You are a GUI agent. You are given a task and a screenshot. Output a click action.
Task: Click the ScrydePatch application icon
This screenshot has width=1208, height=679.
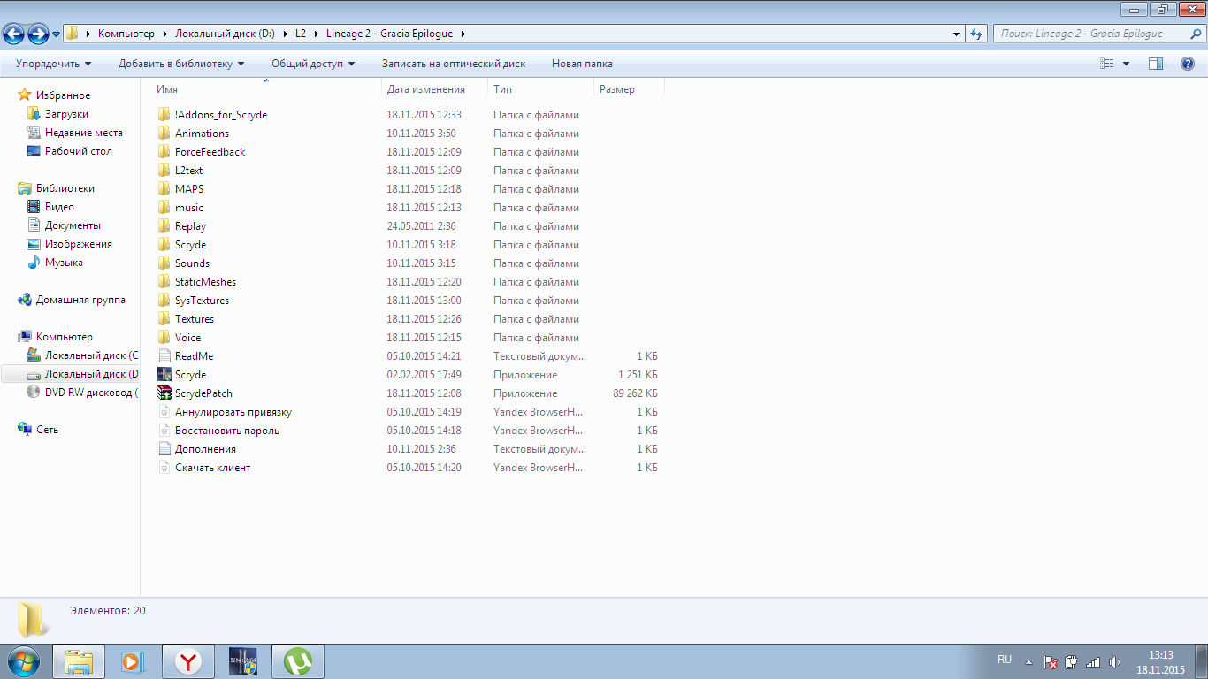[164, 393]
